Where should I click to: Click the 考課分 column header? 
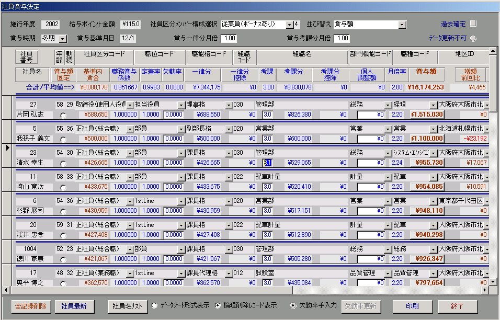294,74
